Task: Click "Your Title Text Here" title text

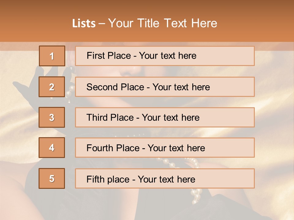Action: (163, 23)
